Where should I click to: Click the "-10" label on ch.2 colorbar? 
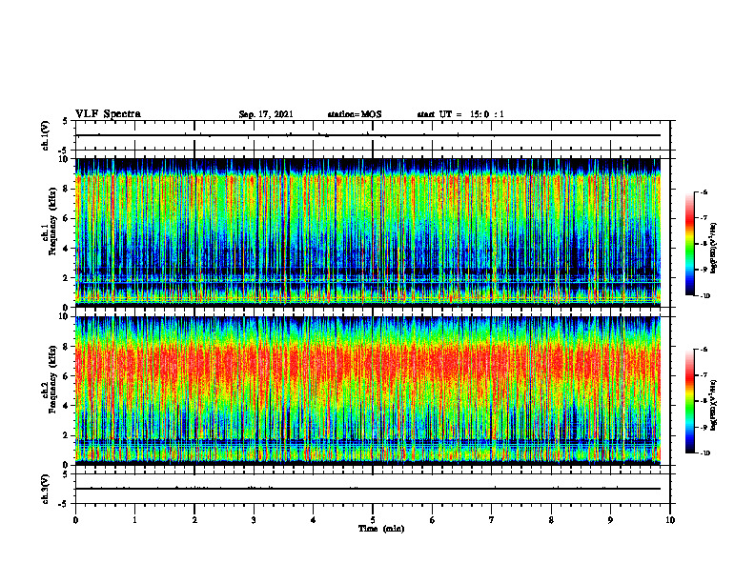pos(704,453)
